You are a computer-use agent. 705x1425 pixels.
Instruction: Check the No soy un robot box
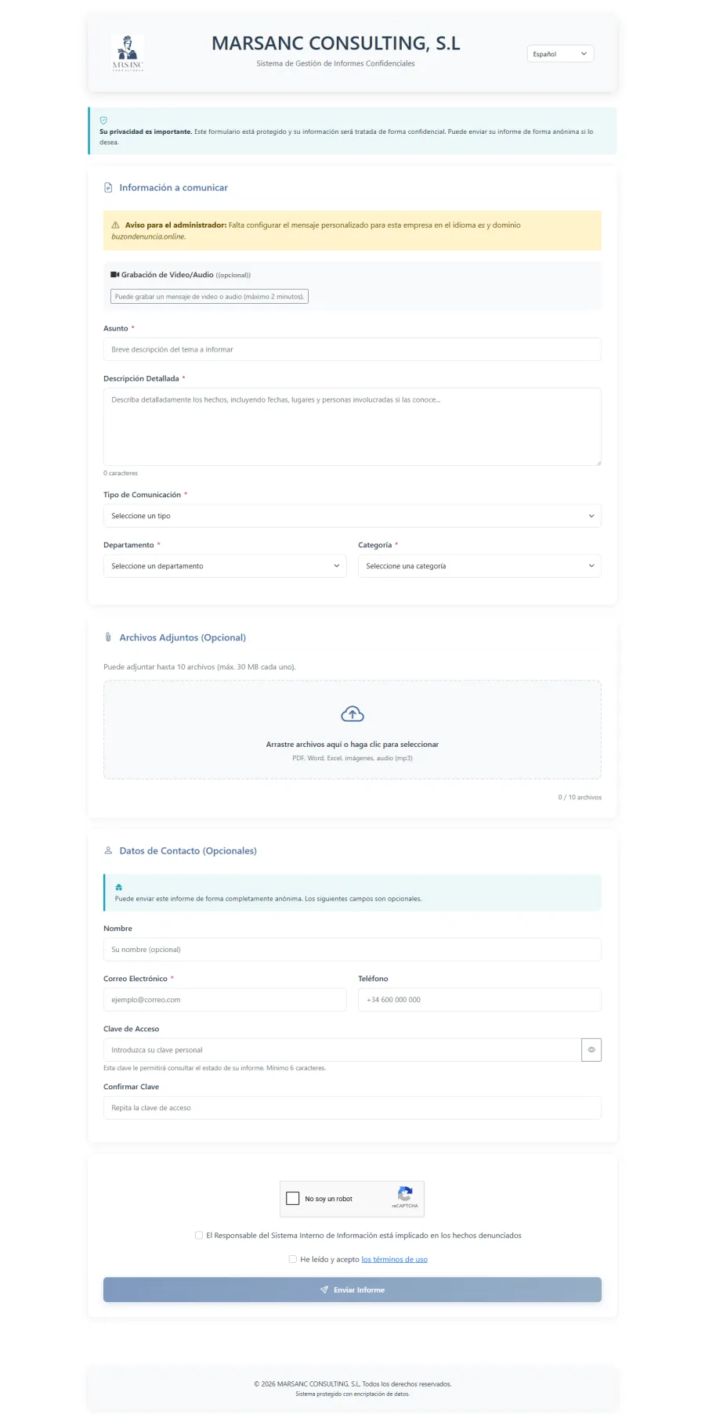(x=293, y=1199)
